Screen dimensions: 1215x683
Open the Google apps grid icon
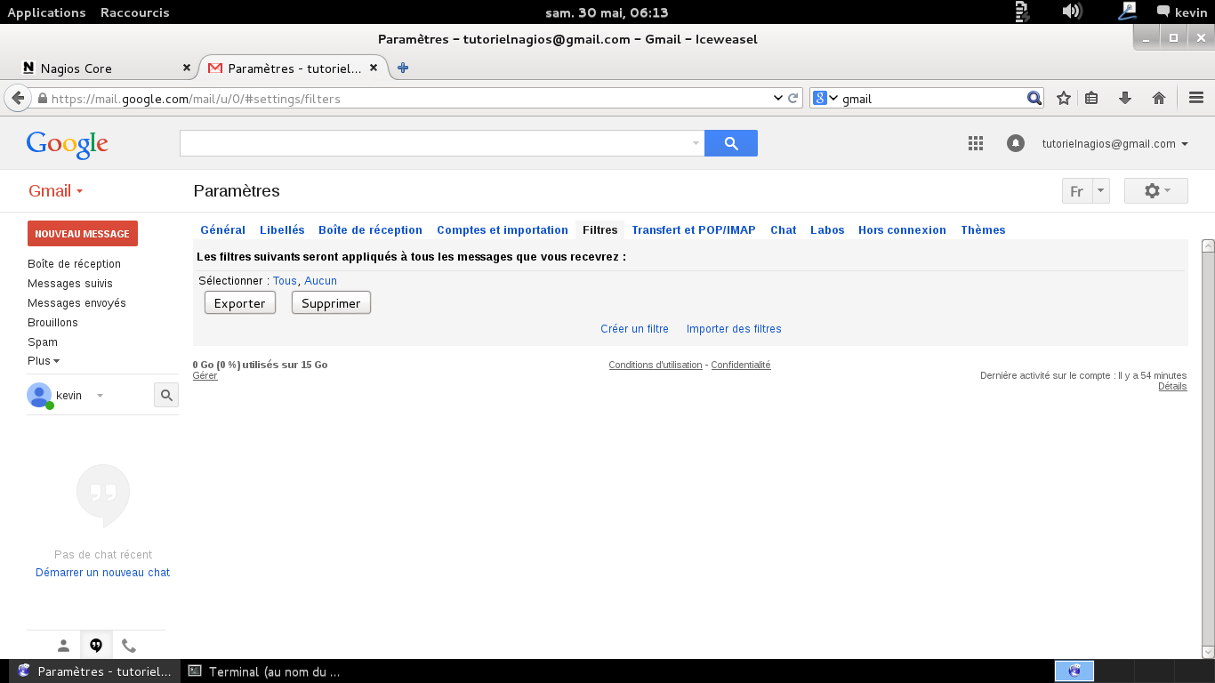(x=975, y=143)
